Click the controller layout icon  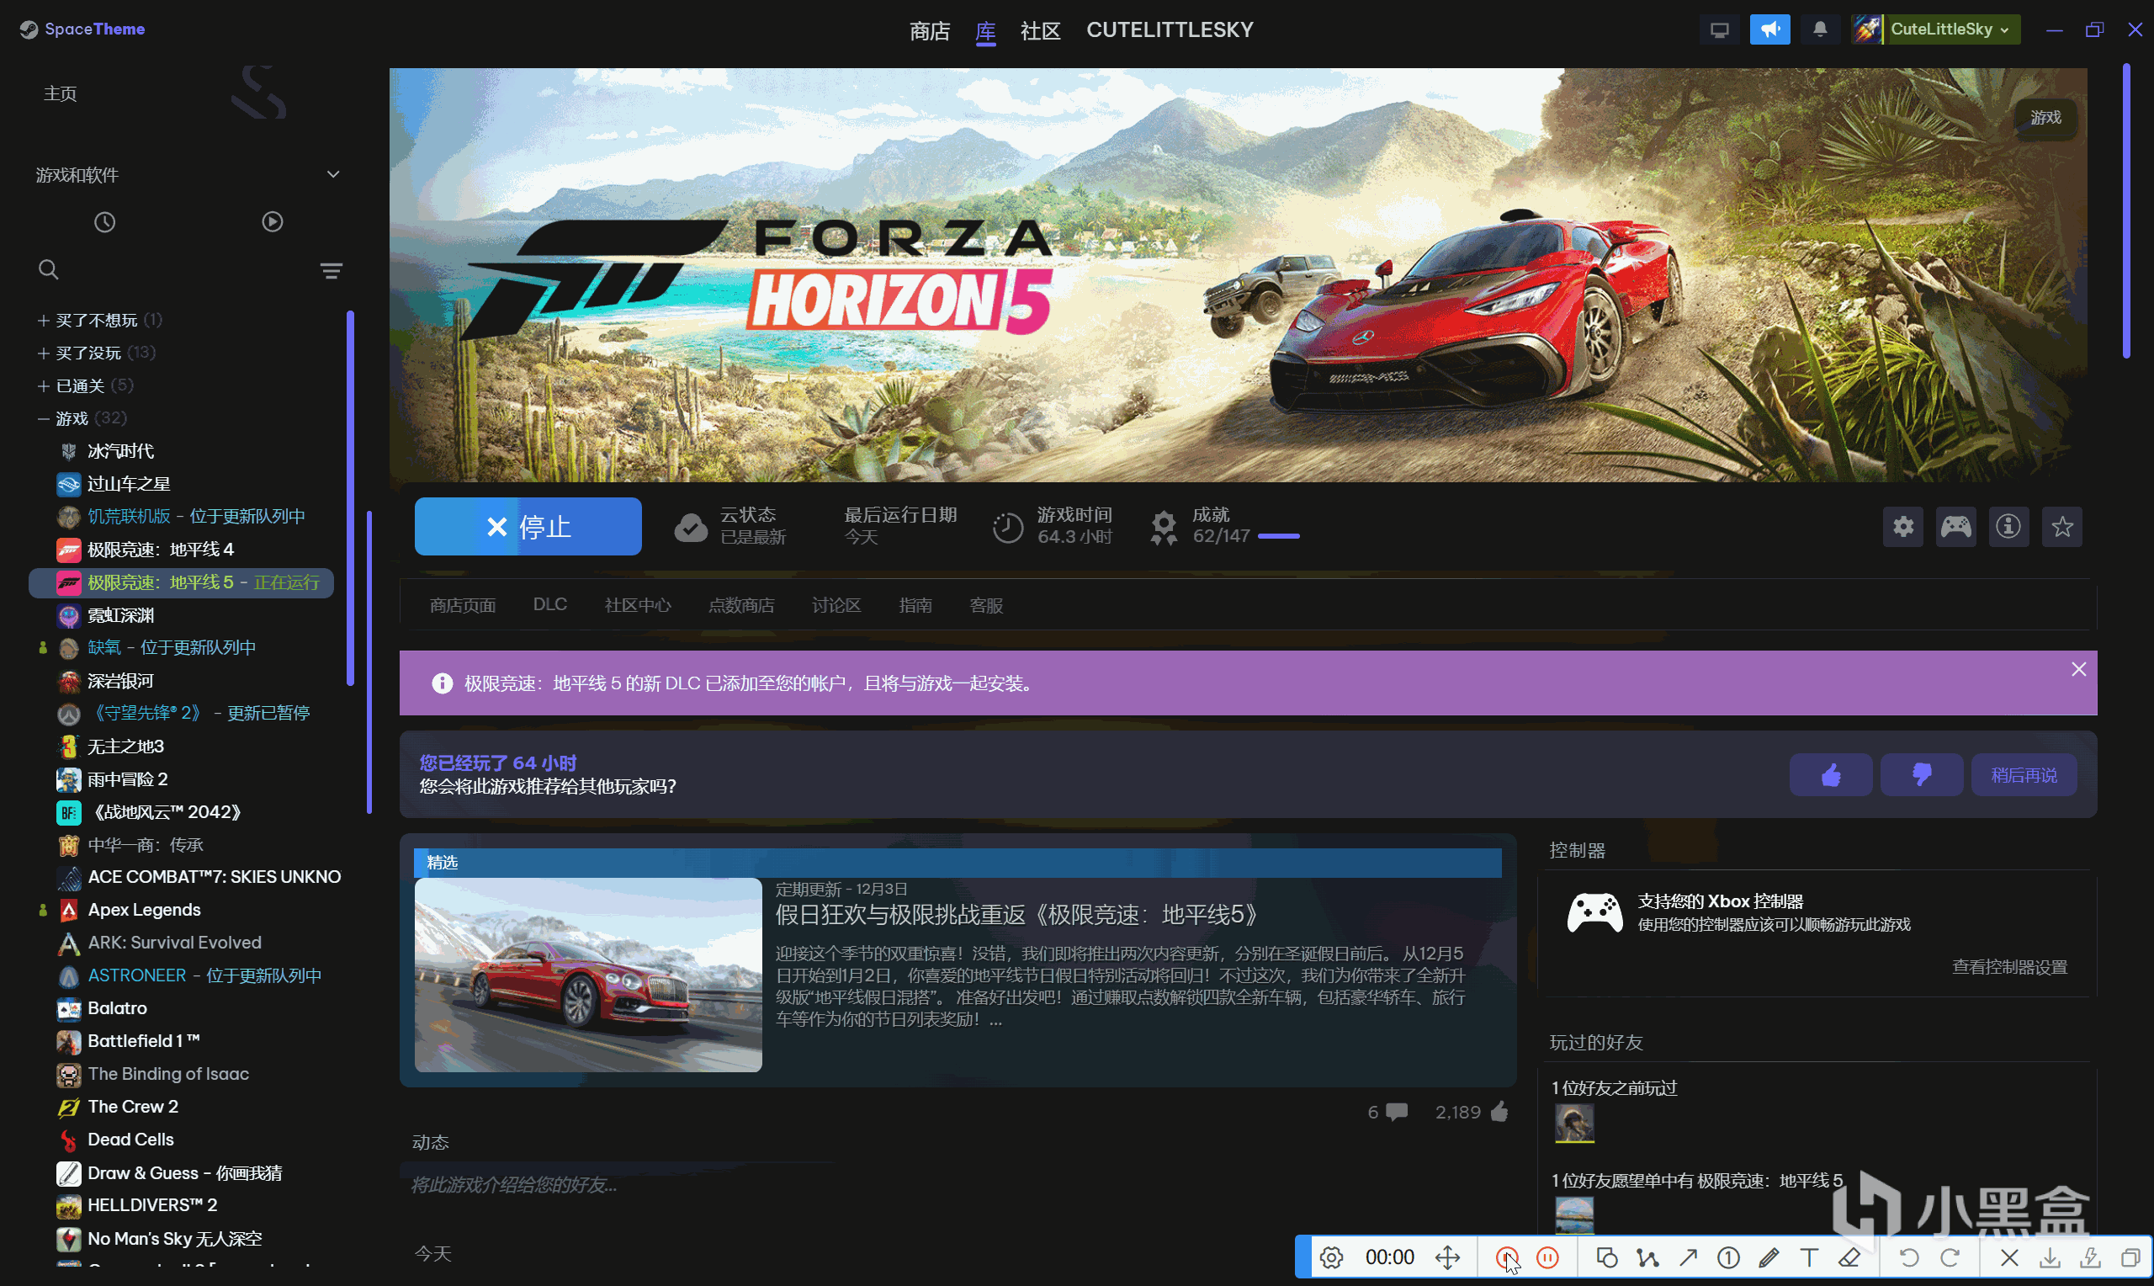coord(1955,527)
